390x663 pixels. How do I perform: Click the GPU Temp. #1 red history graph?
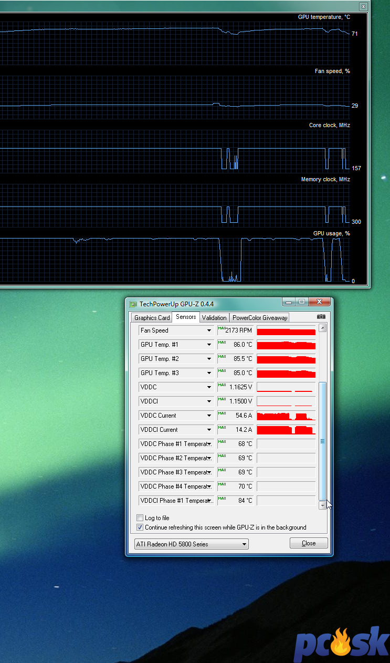point(286,345)
